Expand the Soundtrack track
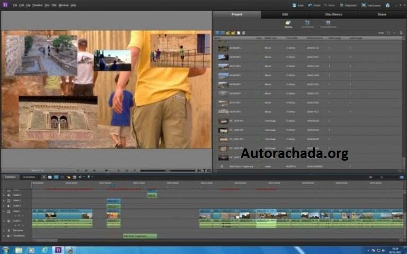This screenshot has width=407, height=254. (x=4, y=236)
